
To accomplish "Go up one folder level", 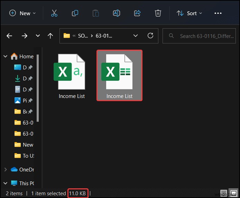I will [50, 36].
